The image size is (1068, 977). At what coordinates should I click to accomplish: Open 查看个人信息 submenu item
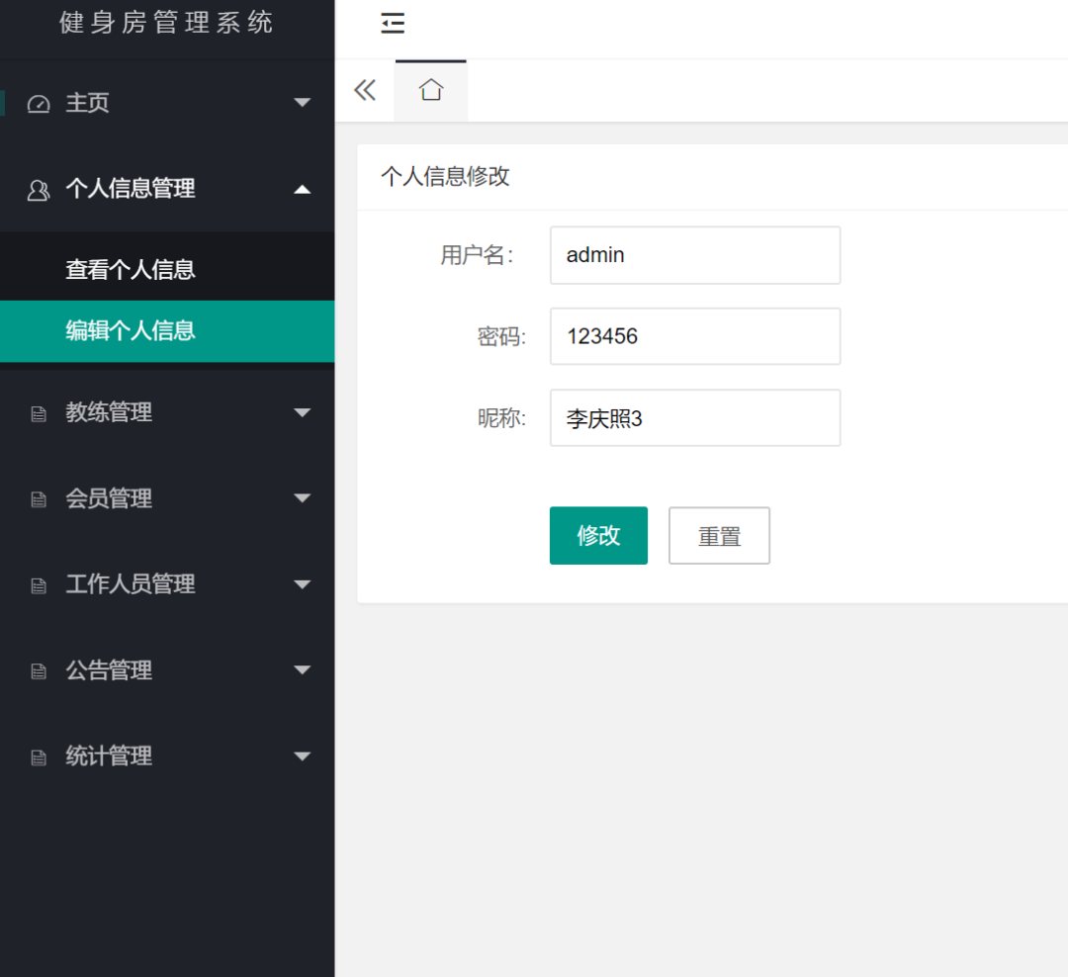131,269
